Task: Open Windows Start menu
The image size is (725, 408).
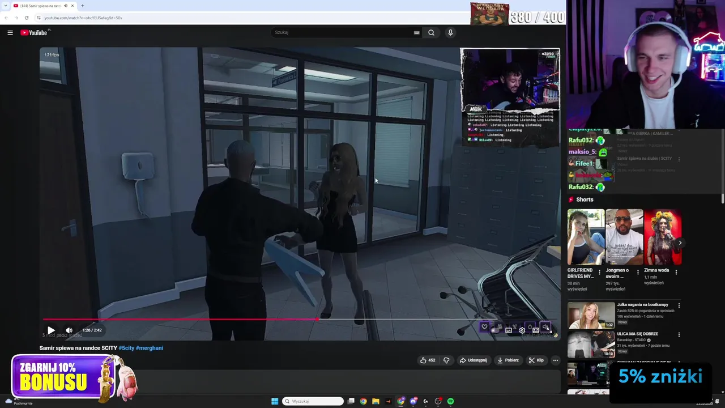Action: pyautogui.click(x=275, y=401)
